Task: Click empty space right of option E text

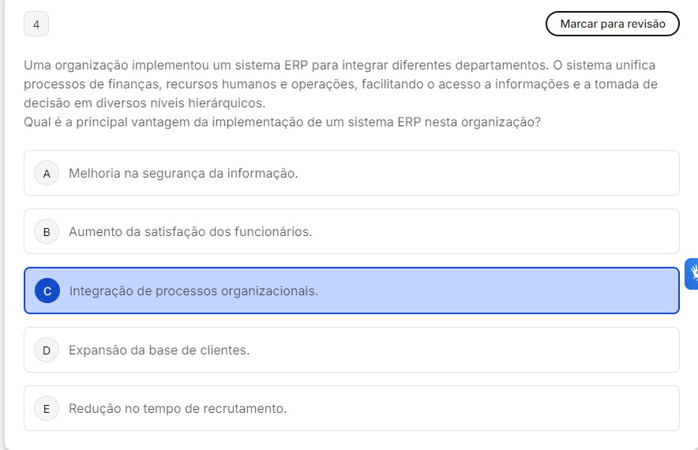Action: [x=490, y=408]
